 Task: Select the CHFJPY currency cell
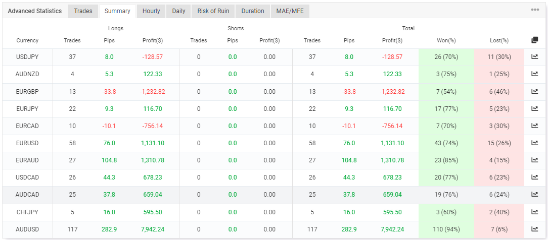tap(27, 212)
